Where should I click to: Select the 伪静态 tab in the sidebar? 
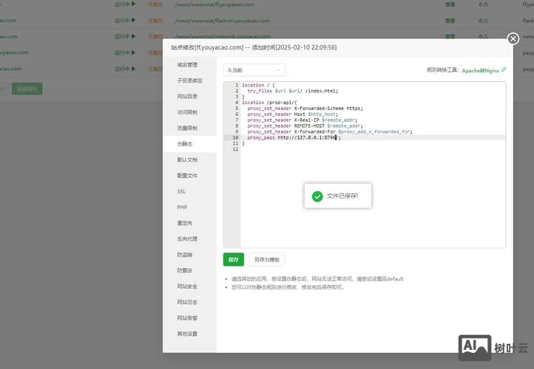[x=185, y=144]
